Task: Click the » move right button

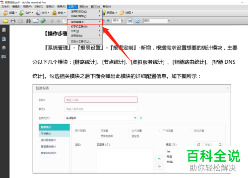Action: (x=159, y=167)
